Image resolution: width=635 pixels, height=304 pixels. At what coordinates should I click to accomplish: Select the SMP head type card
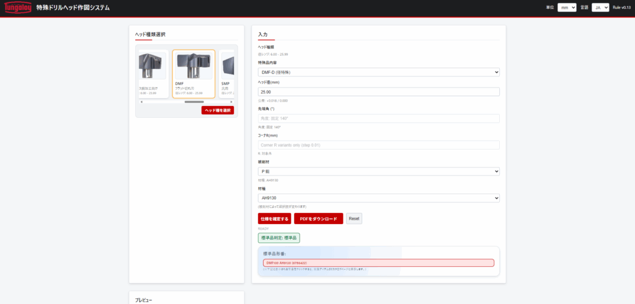227,74
